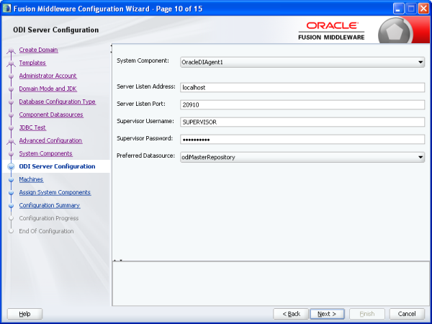
Task: Open the Templates step link
Action: (x=32, y=63)
